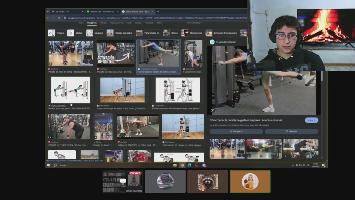Click the Edge taskbar icon
This screenshot has width=355, height=200.
coord(189,165)
